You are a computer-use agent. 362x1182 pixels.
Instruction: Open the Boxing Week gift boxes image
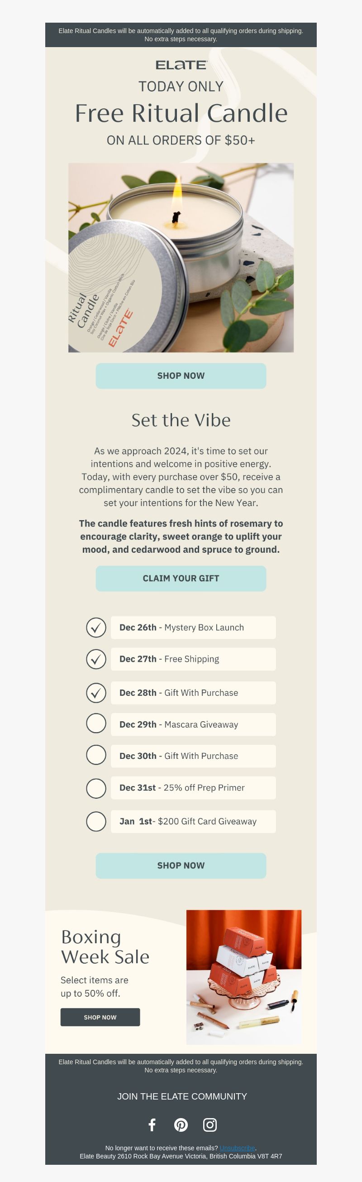(244, 977)
